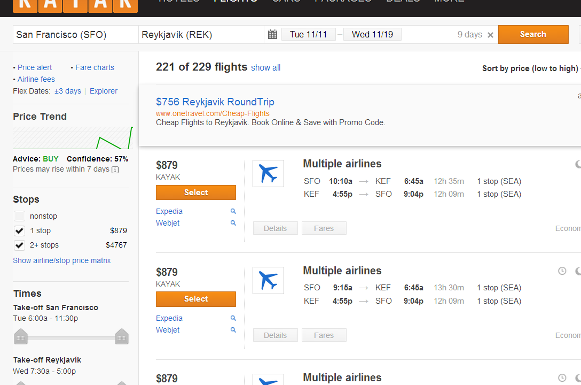Click the Webjet magnifier icon in first result
This screenshot has height=385, width=581.
point(233,223)
